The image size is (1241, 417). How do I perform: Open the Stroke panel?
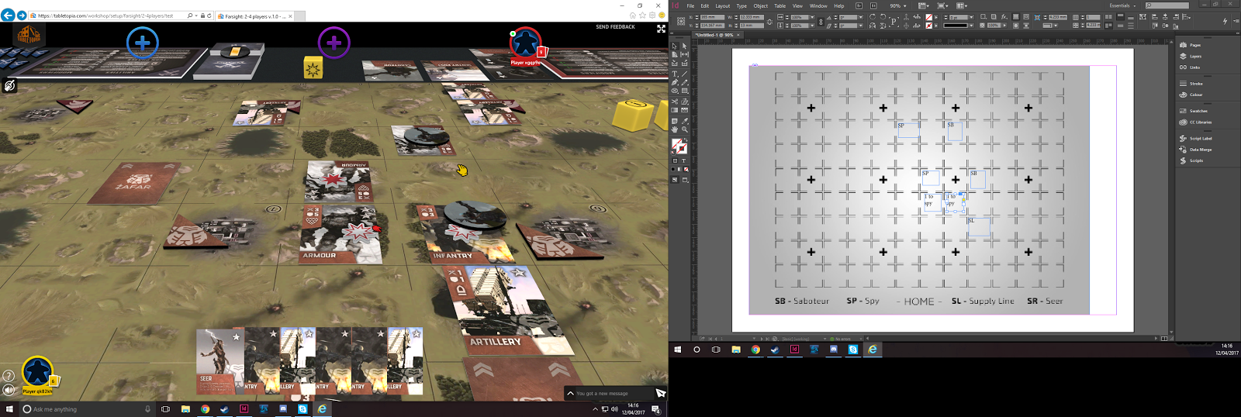pos(1196,84)
